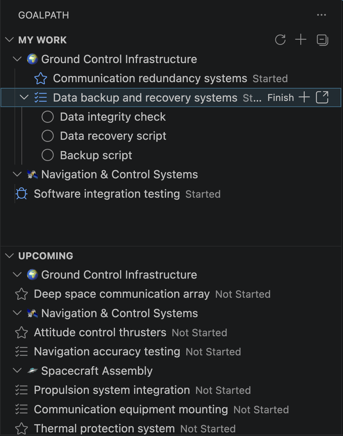Click the plus icon in My Work header
The image size is (343, 436).
pyautogui.click(x=301, y=40)
